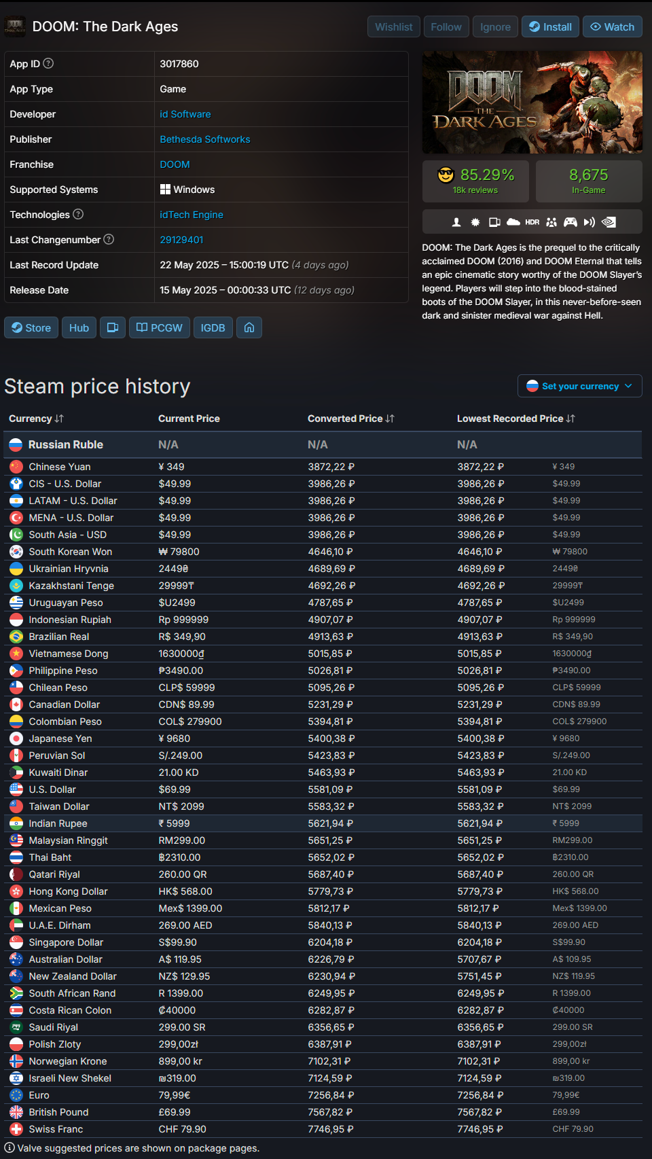Image resolution: width=652 pixels, height=1159 pixels.
Task: Click the Steam Cloud feature icon
Action: click(x=513, y=222)
